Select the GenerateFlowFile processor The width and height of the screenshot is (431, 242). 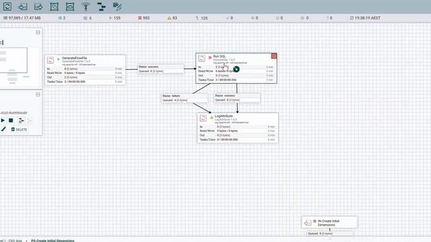click(86, 70)
